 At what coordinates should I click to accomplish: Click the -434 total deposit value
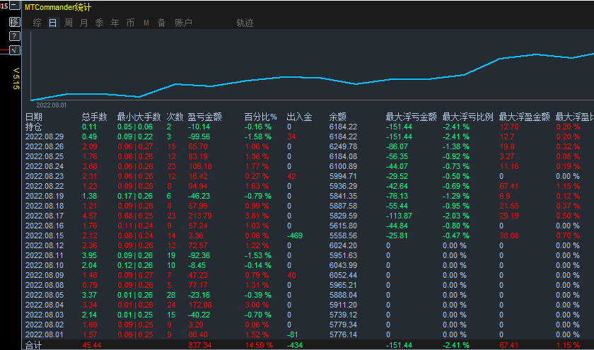295,345
